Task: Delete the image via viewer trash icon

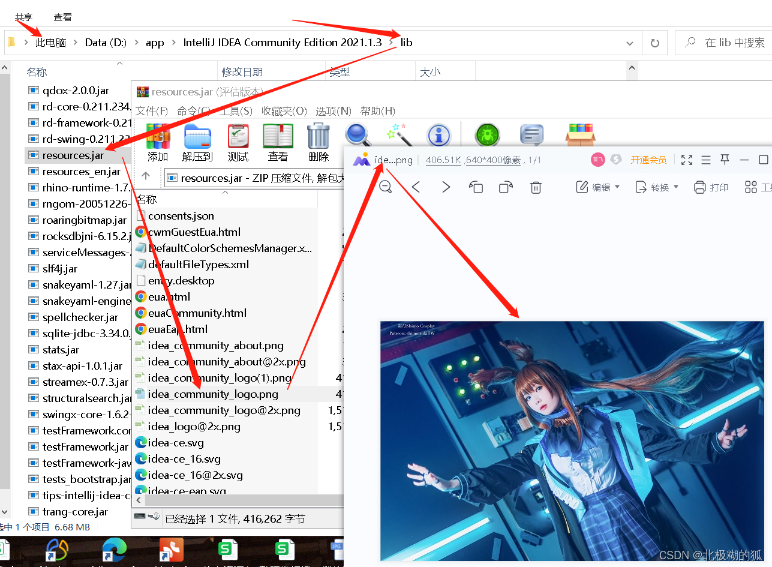Action: tap(536, 187)
